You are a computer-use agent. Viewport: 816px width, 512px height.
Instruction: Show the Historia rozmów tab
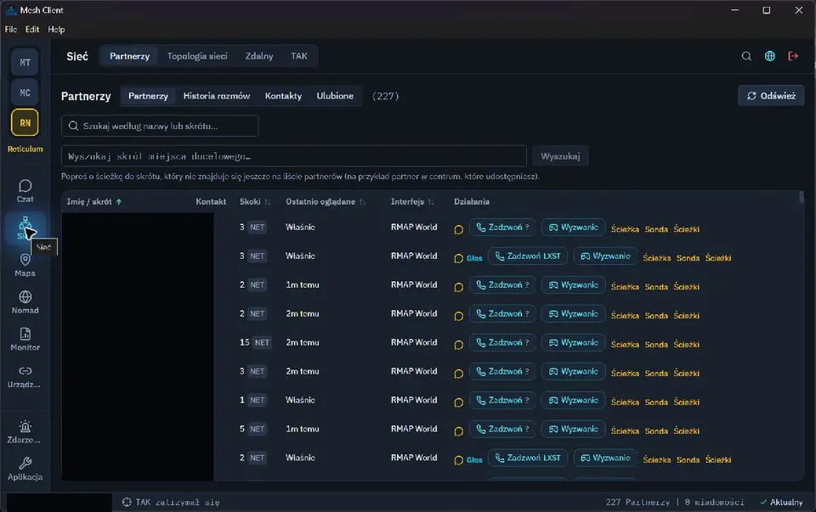click(x=217, y=96)
